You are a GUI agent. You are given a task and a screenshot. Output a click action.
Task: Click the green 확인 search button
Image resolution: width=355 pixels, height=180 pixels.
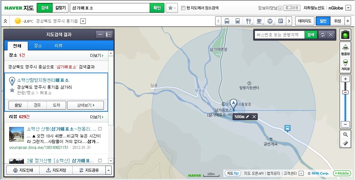(157, 8)
